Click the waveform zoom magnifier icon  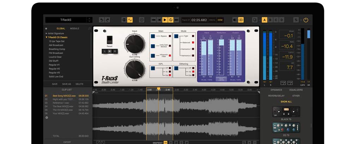(244, 143)
